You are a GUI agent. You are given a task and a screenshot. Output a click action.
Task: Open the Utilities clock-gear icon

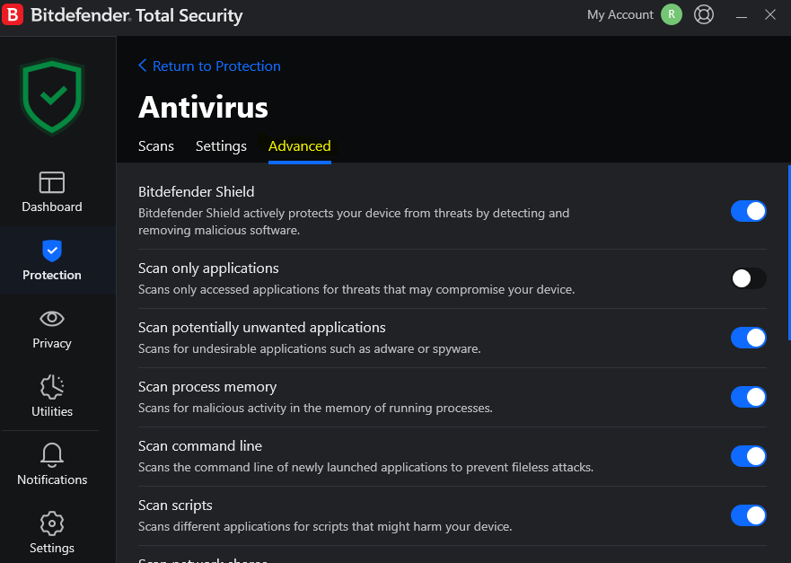click(x=52, y=387)
